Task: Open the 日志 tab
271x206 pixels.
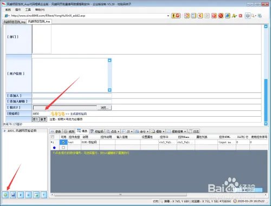Action: click(x=193, y=131)
